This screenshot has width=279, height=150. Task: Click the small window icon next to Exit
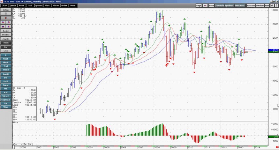tap(272, 6)
